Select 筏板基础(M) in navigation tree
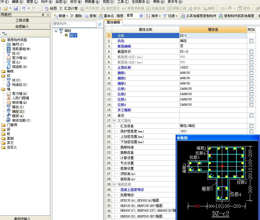260x220 pixels. click(21, 49)
